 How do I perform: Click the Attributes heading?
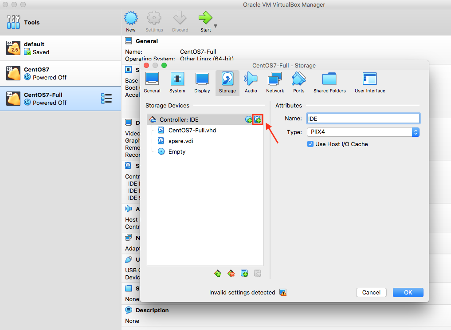[289, 105]
